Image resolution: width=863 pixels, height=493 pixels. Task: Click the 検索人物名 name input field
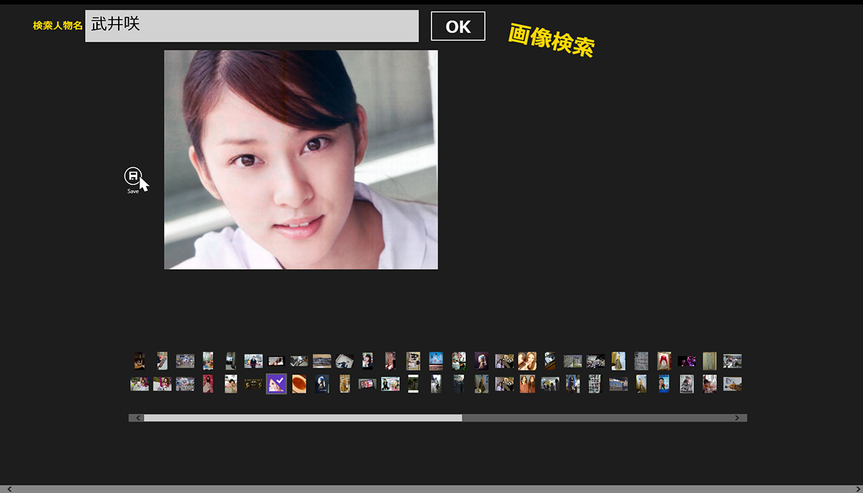[252, 26]
